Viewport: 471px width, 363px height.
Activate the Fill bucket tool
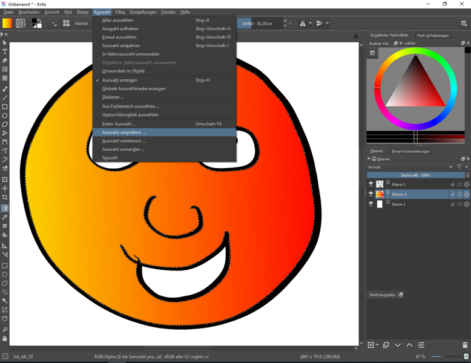pyautogui.click(x=5, y=235)
